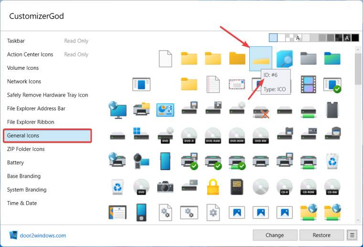Select the DVD-R disc icon
The image size is (363, 247).
189,135
